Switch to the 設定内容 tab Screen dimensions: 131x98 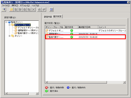point(48,17)
